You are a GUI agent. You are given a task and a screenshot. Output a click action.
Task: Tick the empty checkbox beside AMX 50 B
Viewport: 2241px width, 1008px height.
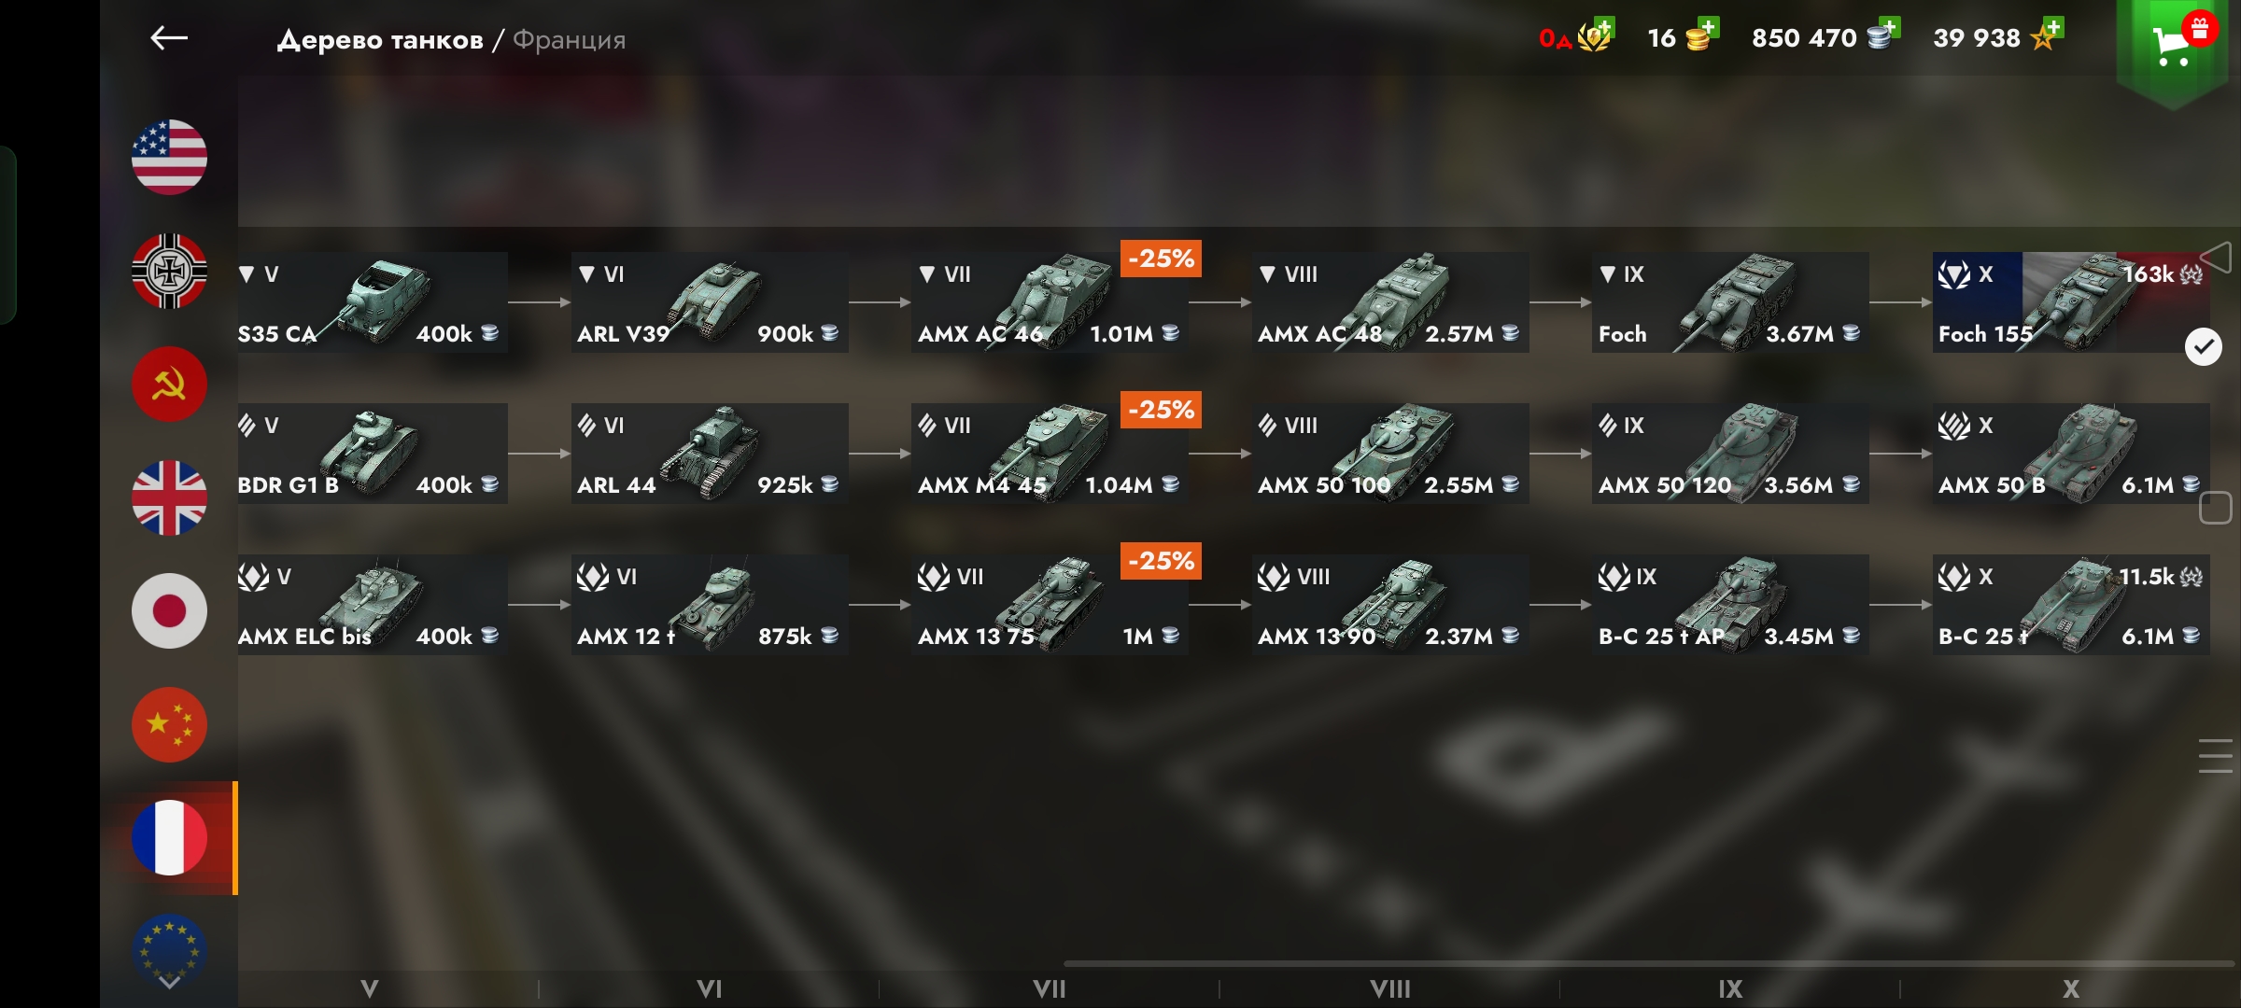point(2215,508)
